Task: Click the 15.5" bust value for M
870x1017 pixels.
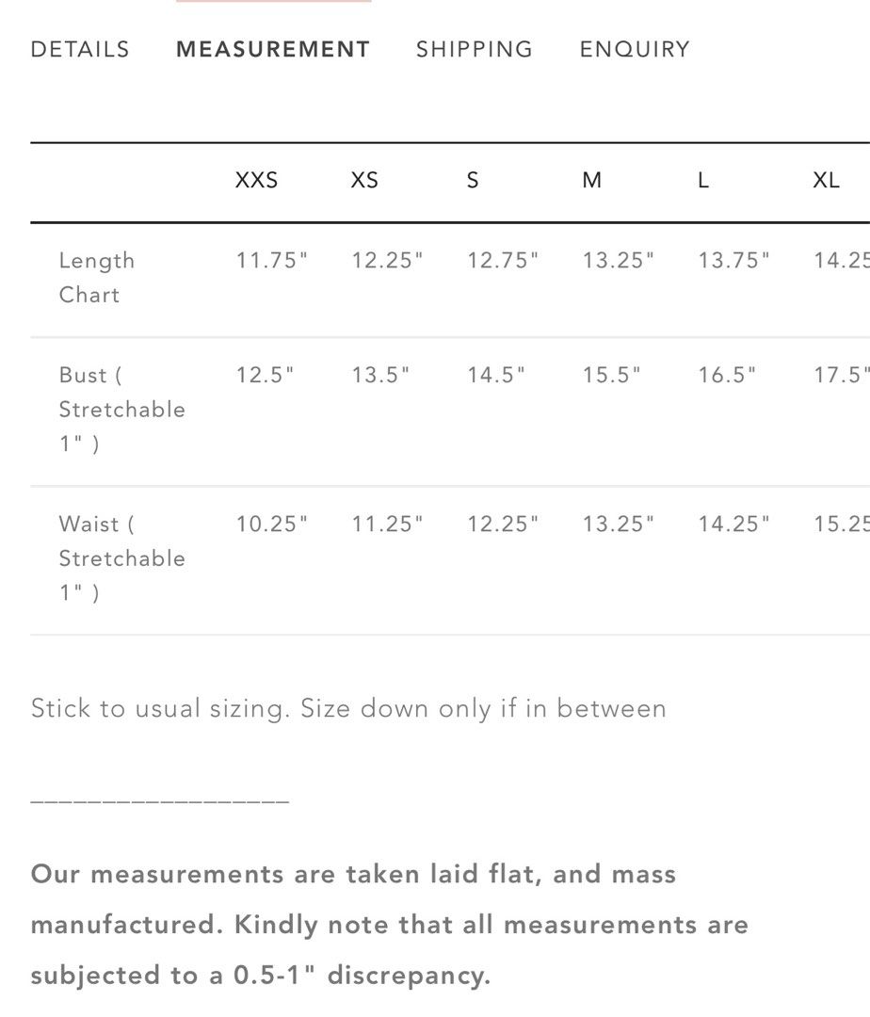Action: coord(611,375)
